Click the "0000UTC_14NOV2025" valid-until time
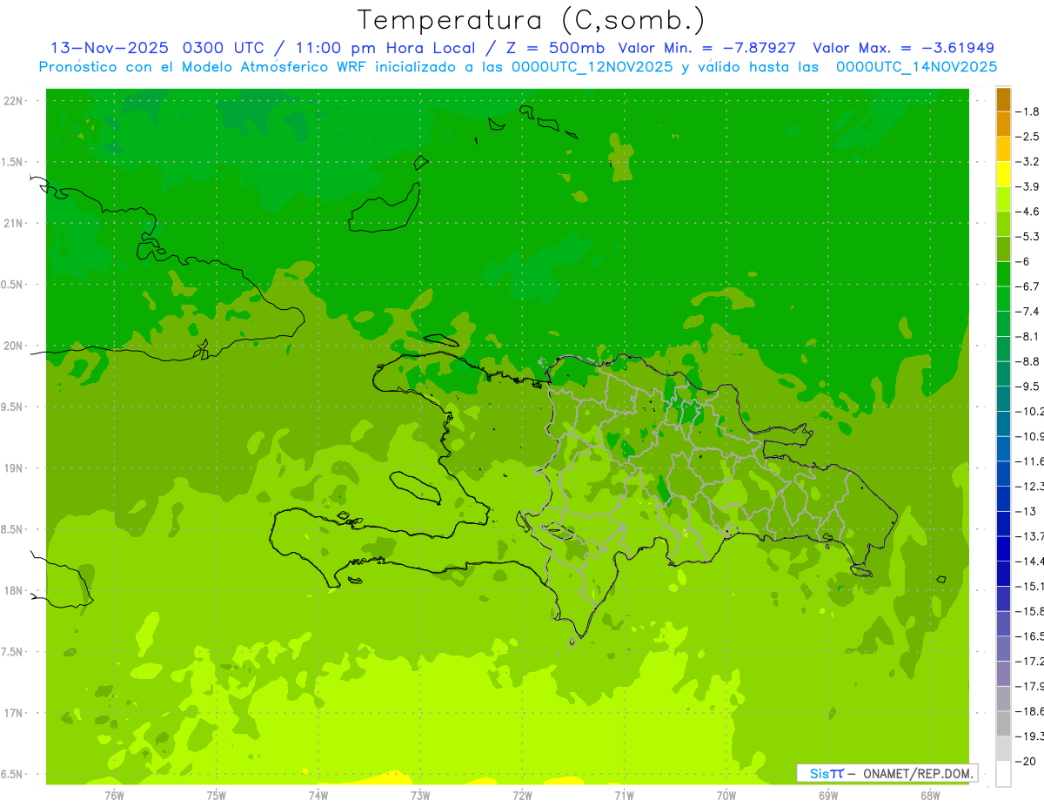This screenshot has width=1044, height=807. pos(916,67)
